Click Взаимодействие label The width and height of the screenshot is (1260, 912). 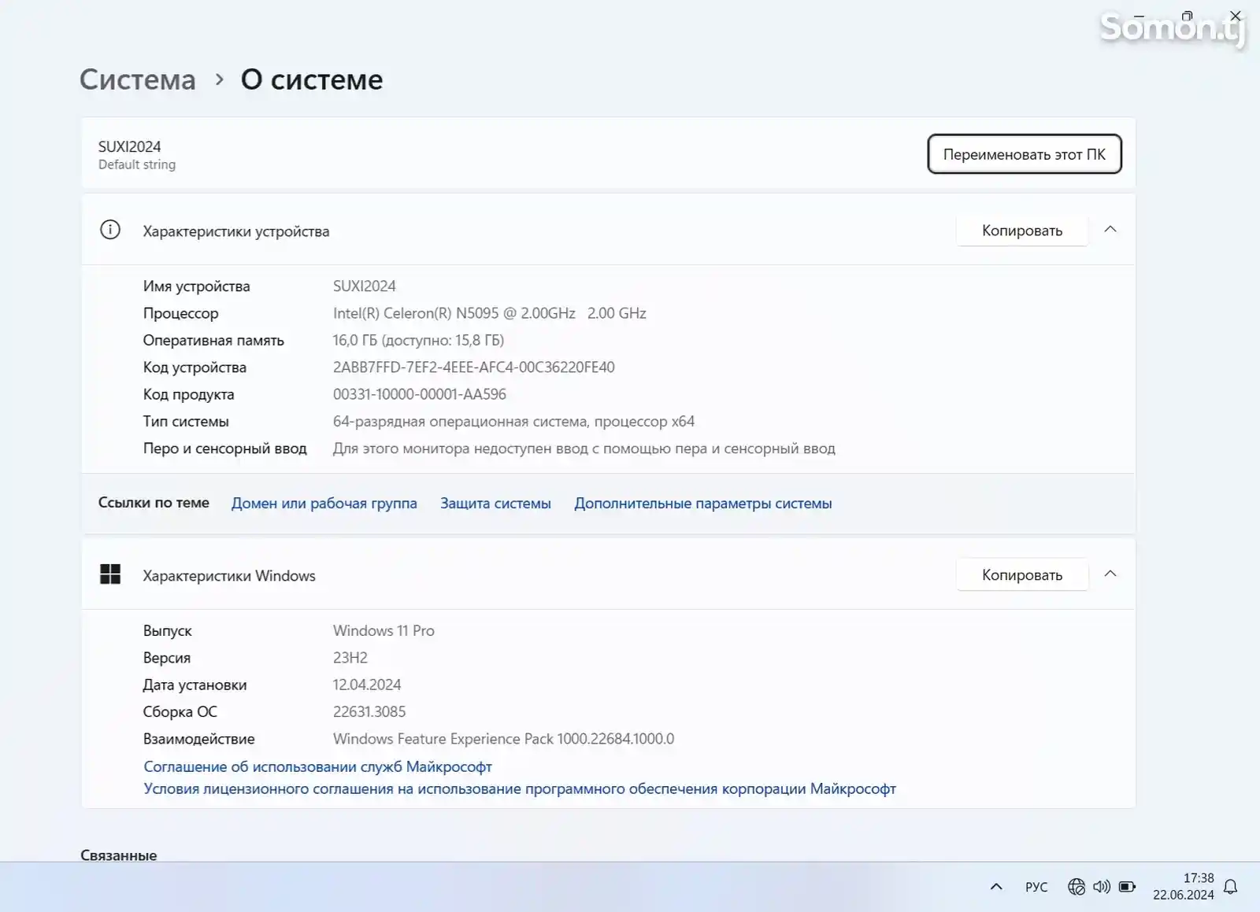point(198,739)
